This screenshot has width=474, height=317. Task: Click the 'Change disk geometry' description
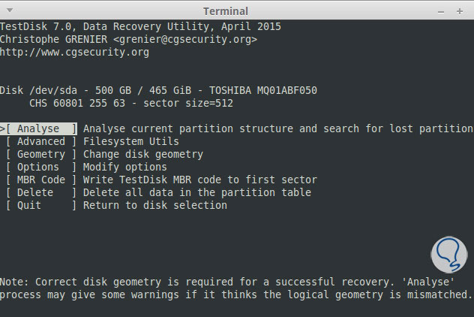pyautogui.click(x=142, y=154)
